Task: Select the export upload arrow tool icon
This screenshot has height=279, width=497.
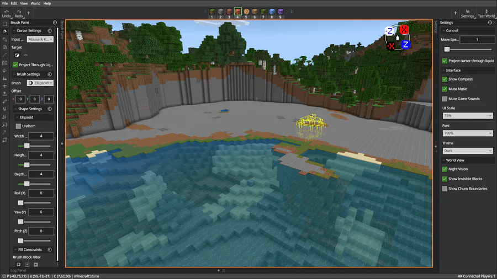Action: (x=4, y=94)
